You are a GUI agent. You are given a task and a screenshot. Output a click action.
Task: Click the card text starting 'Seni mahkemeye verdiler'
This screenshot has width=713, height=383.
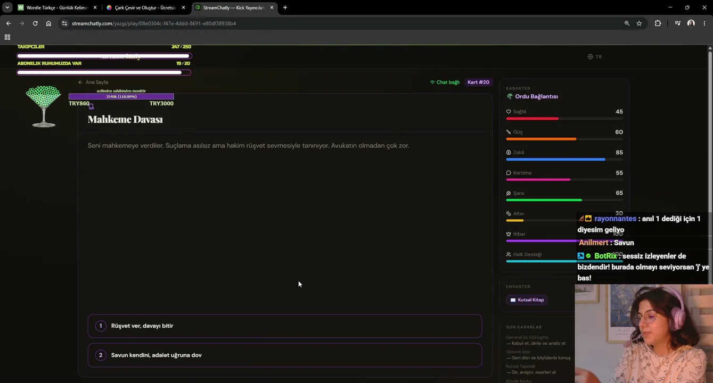pos(249,146)
